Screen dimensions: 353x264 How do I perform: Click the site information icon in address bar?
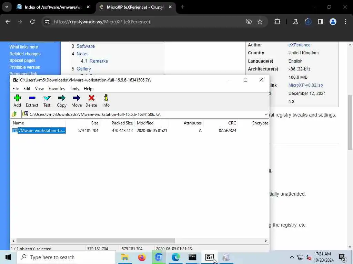(47, 22)
